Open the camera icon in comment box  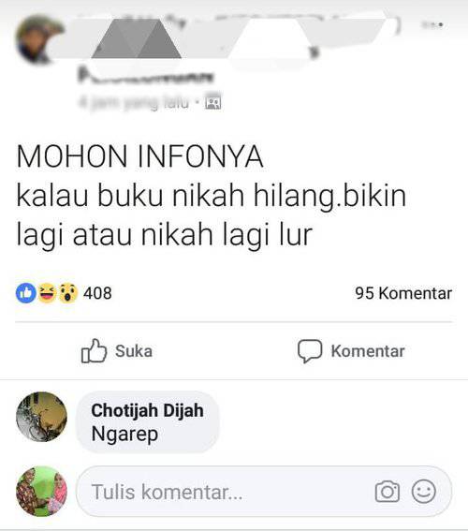coord(388,492)
